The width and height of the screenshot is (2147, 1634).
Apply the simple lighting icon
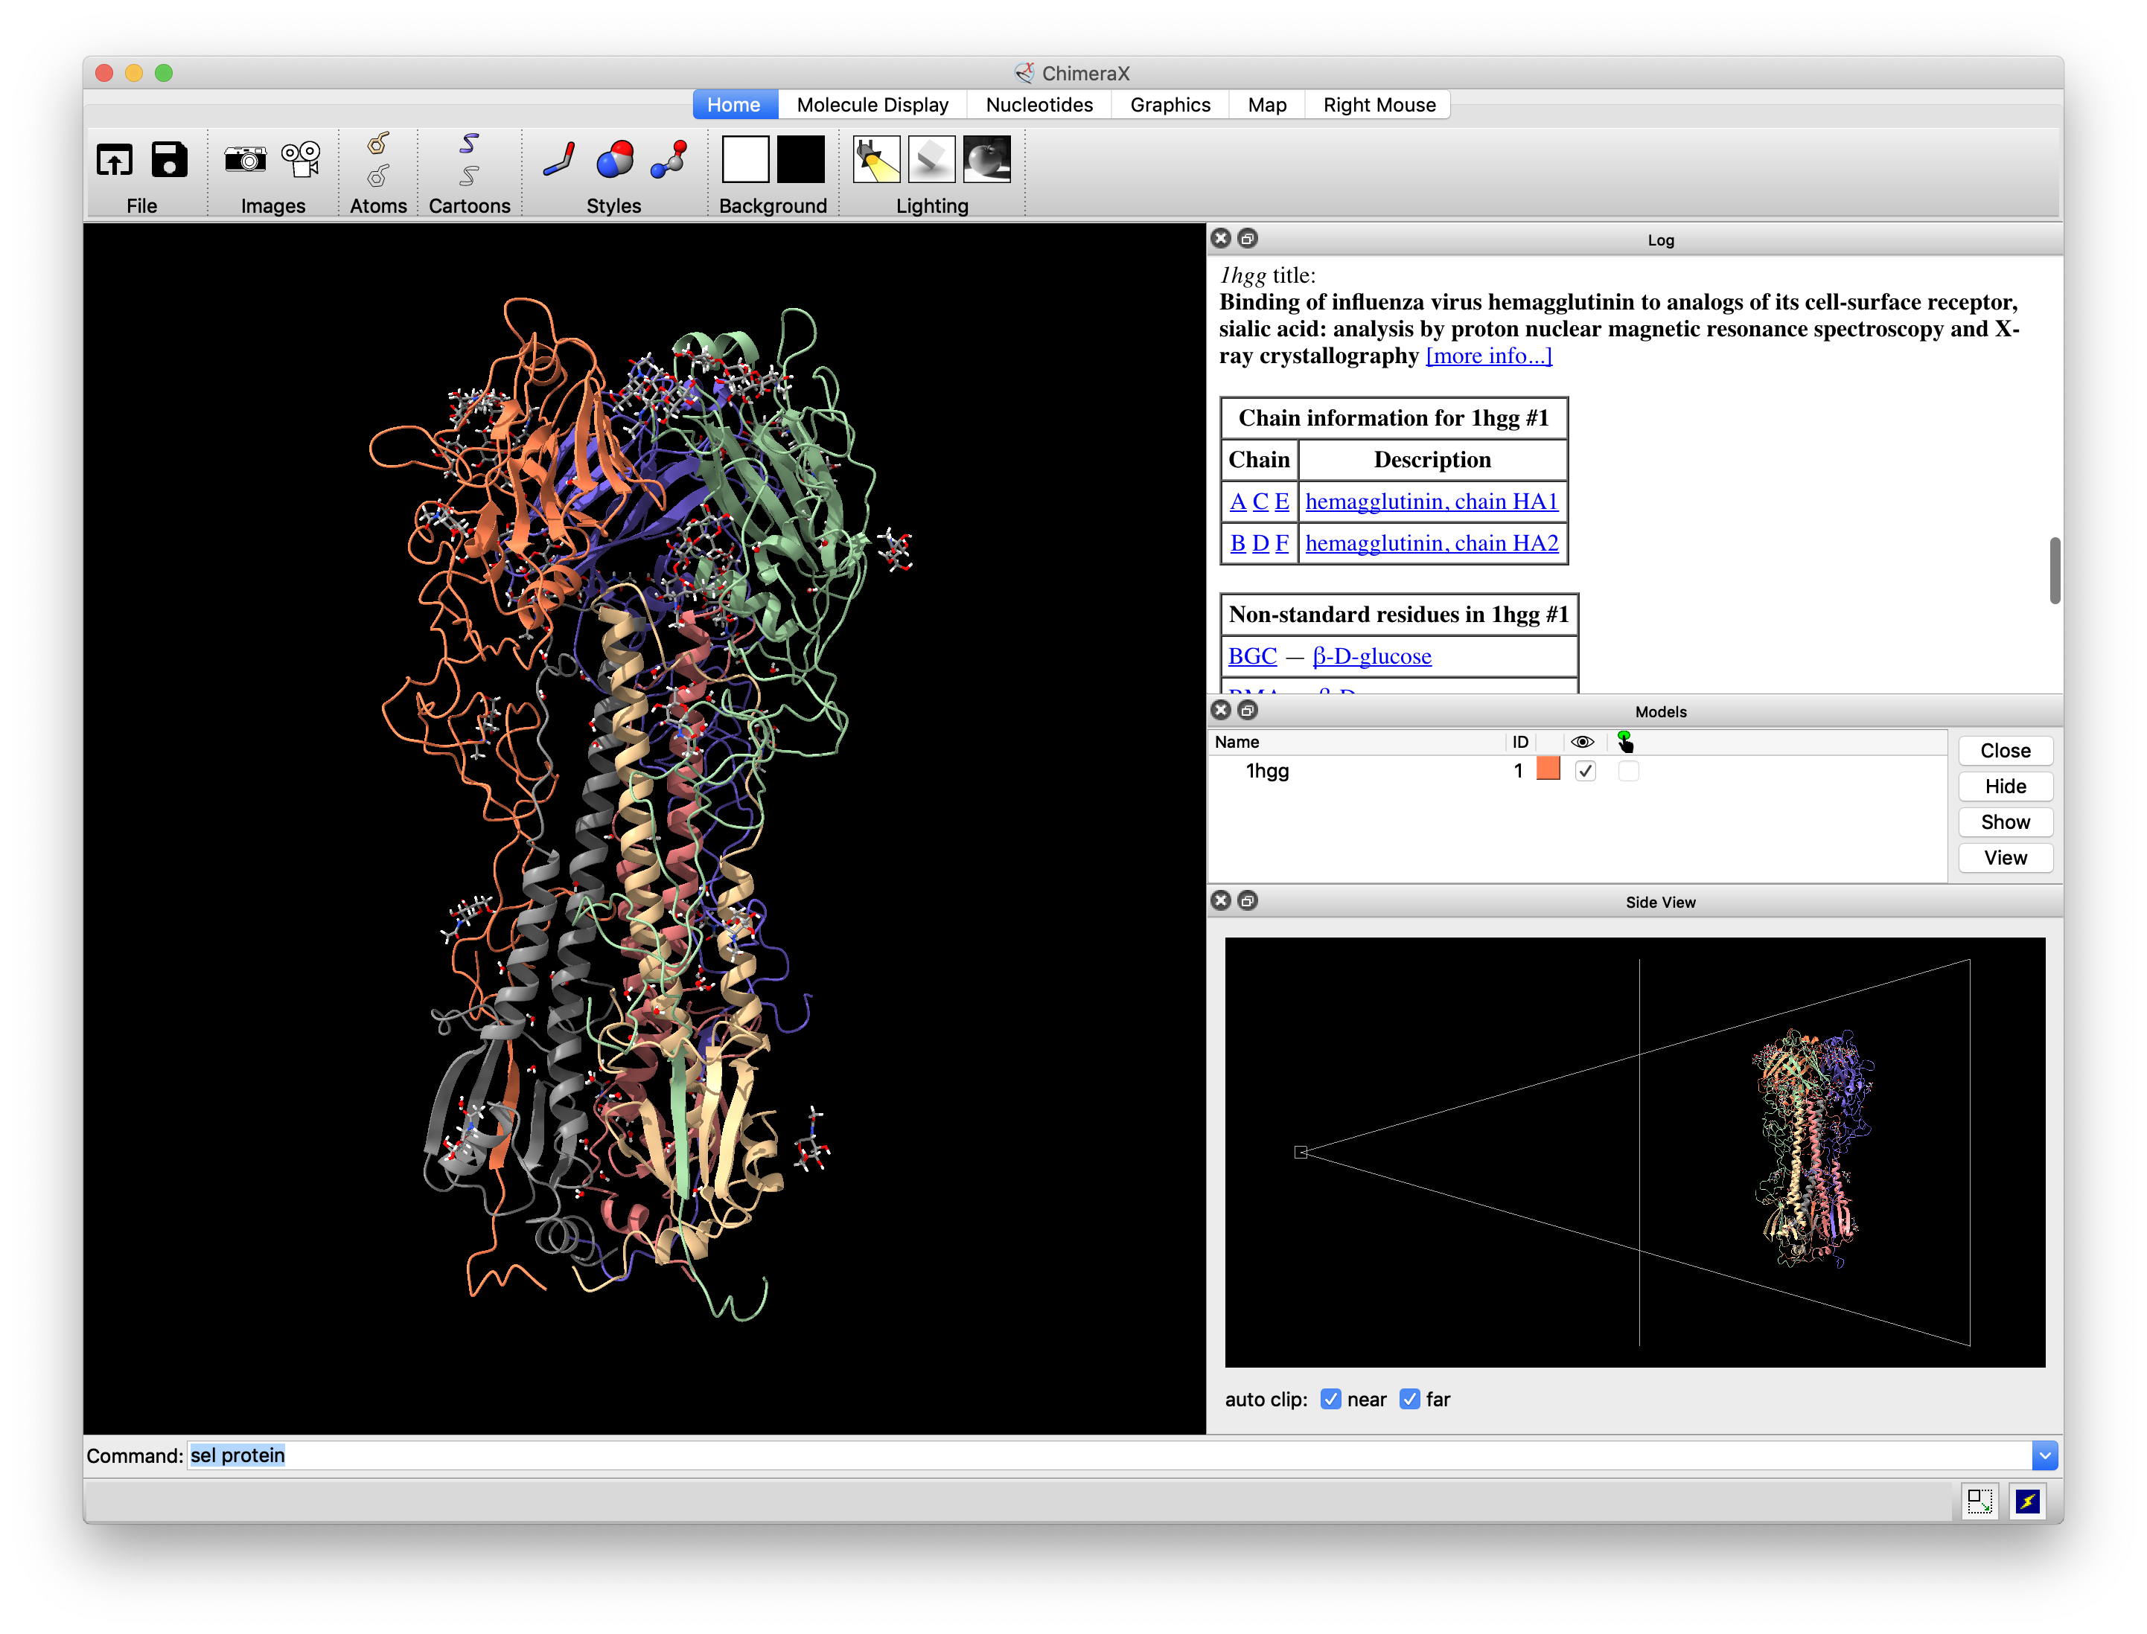[876, 159]
